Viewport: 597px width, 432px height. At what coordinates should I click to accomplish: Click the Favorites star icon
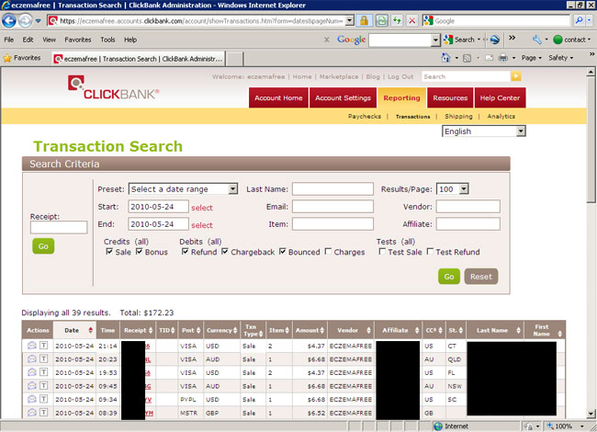8,57
